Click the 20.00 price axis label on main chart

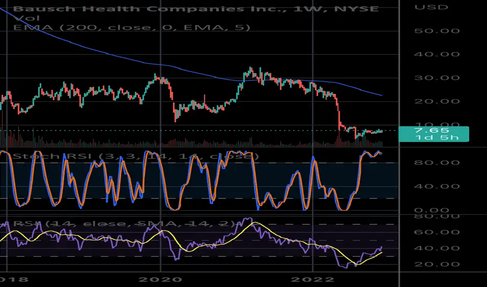click(x=437, y=101)
